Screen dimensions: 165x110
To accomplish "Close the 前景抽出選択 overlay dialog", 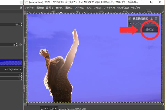I will (x=156, y=18).
